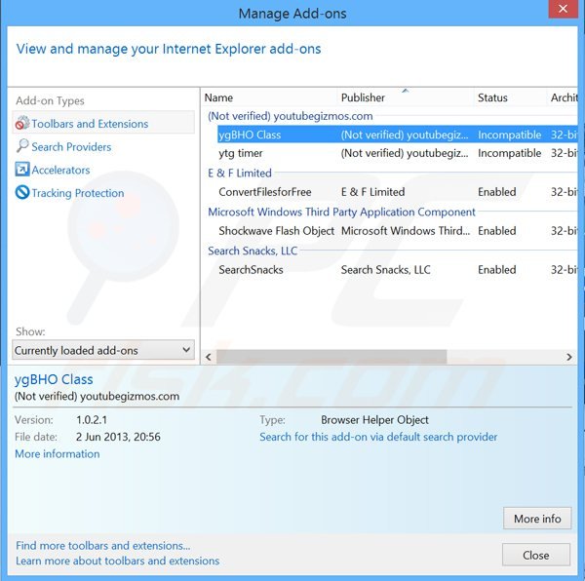Click Search Snacks, LLC publisher cell

(x=386, y=270)
